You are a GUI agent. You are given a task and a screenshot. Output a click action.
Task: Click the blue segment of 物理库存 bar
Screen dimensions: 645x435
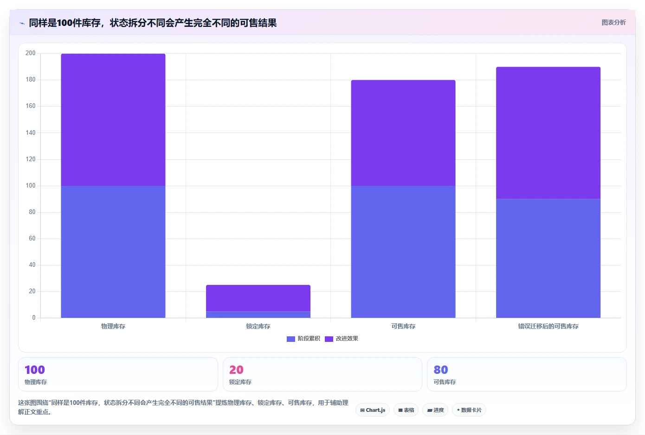tap(113, 252)
